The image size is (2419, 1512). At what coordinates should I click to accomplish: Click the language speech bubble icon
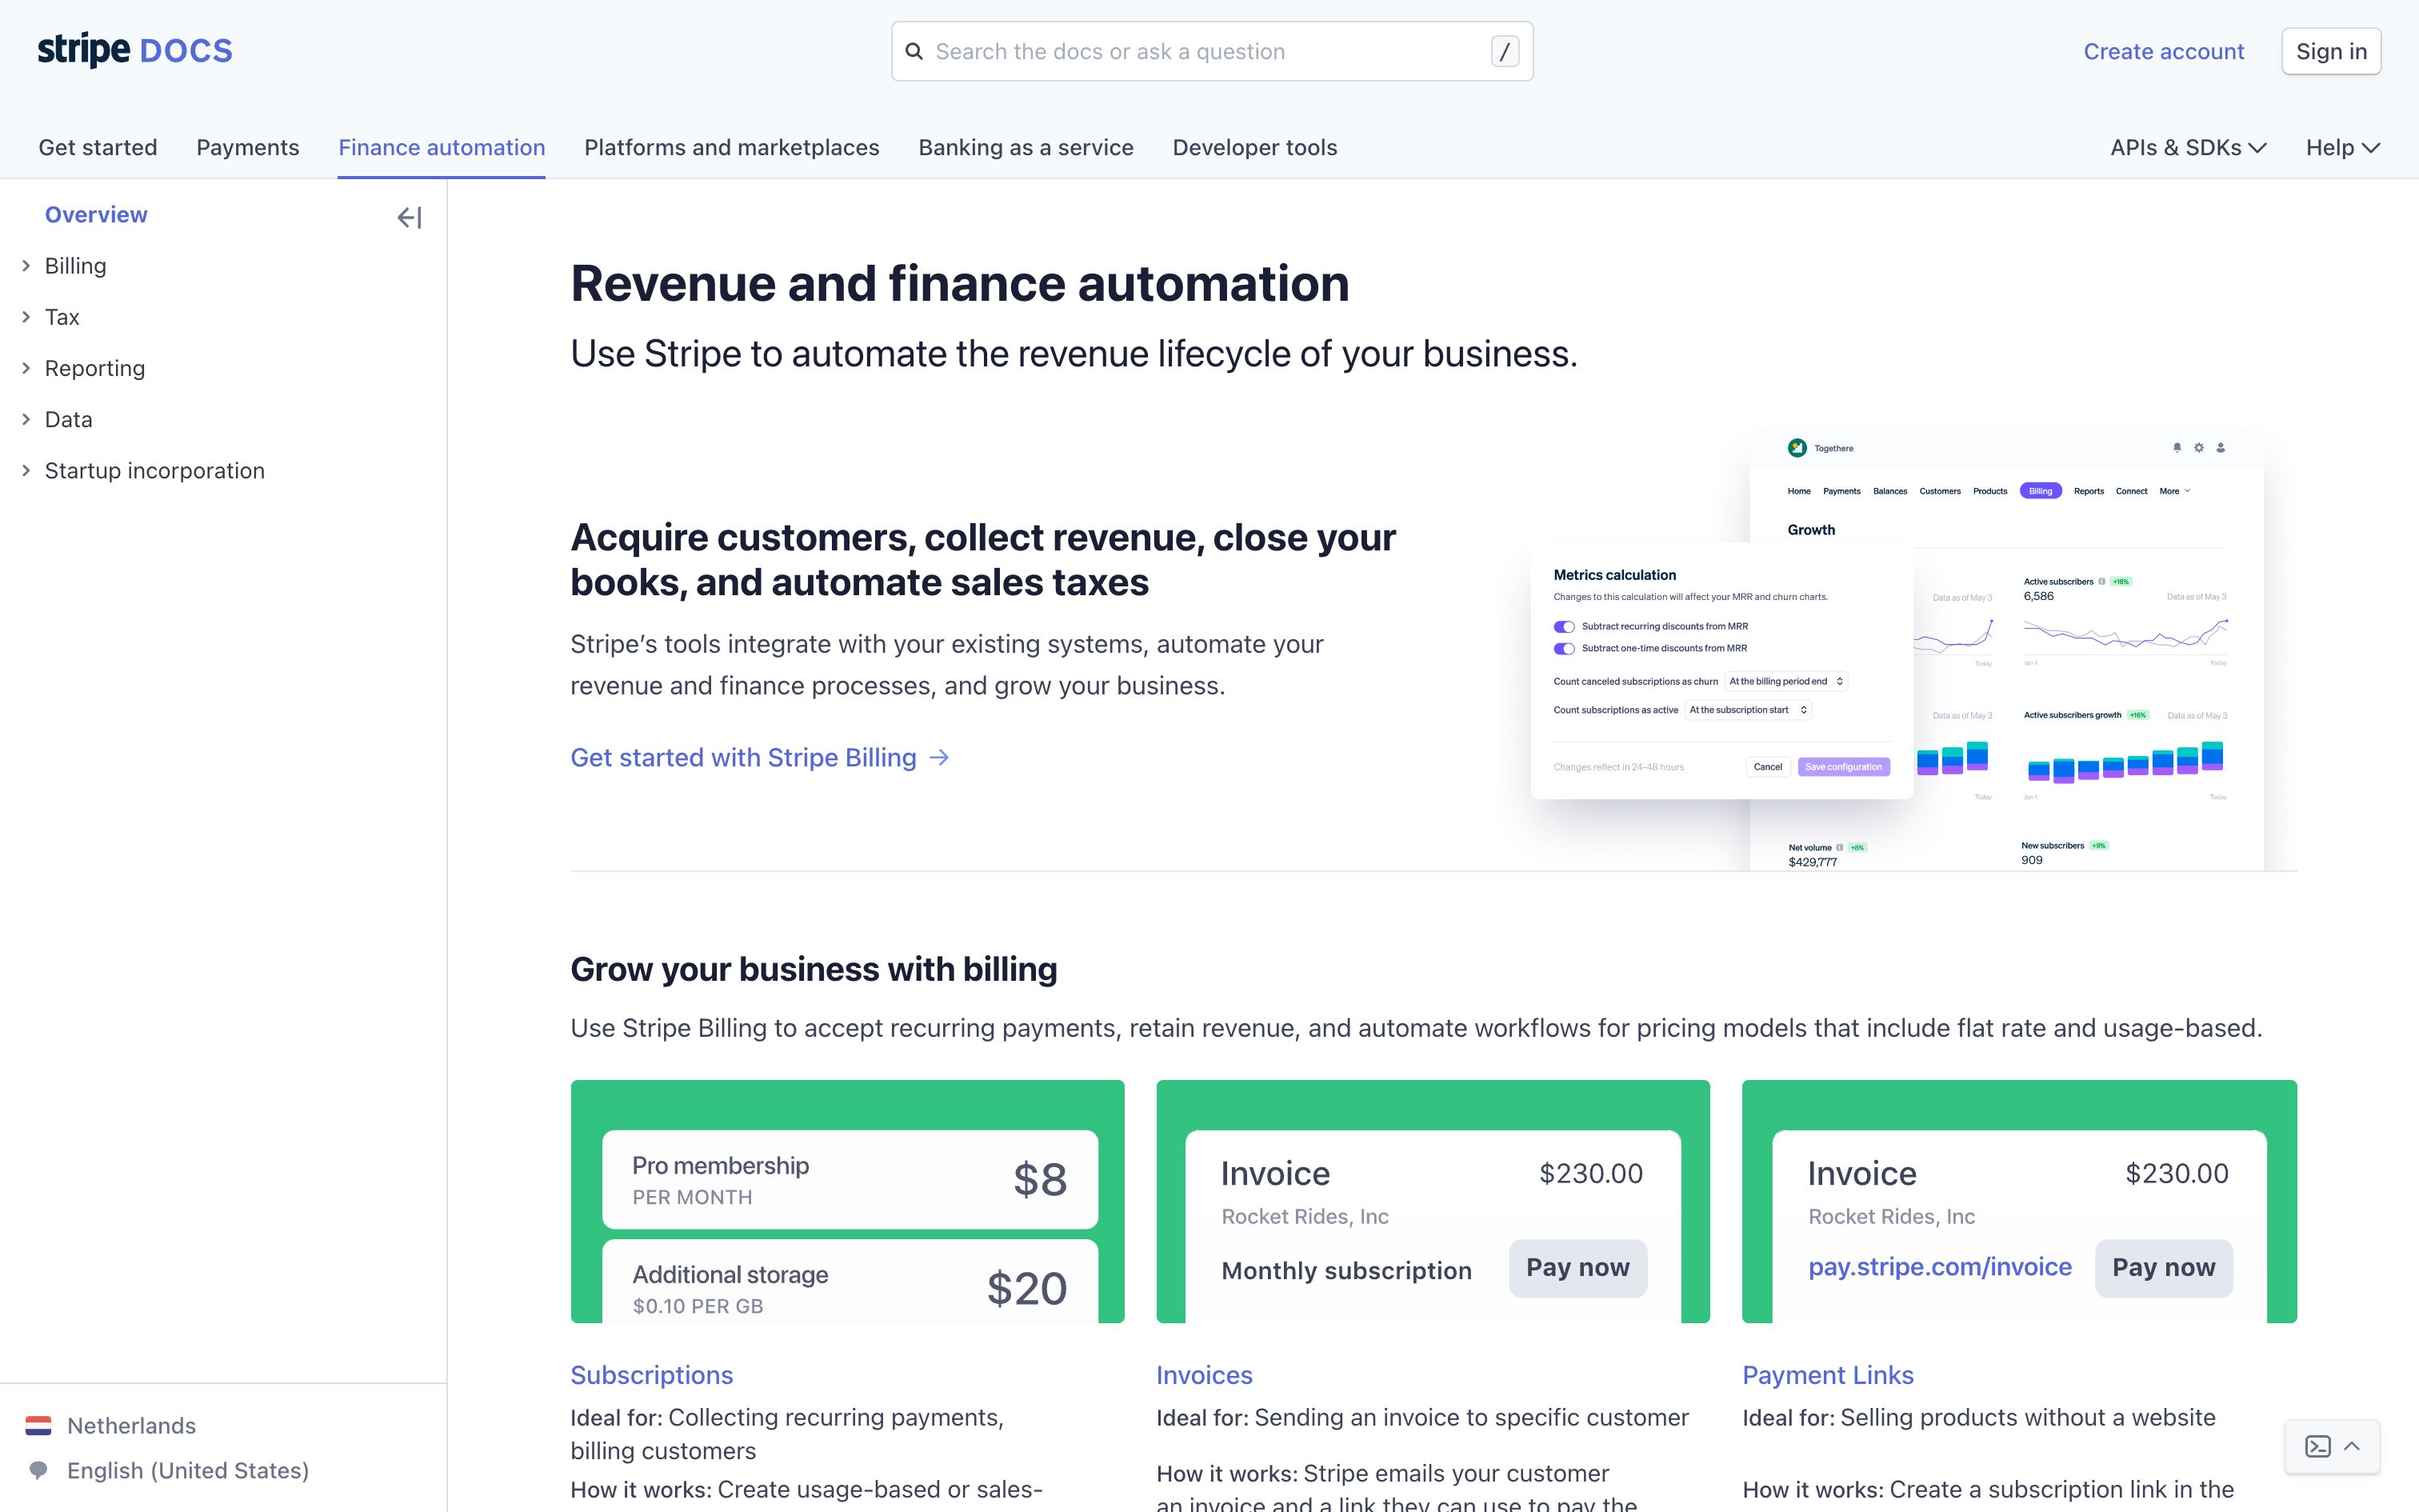[38, 1470]
